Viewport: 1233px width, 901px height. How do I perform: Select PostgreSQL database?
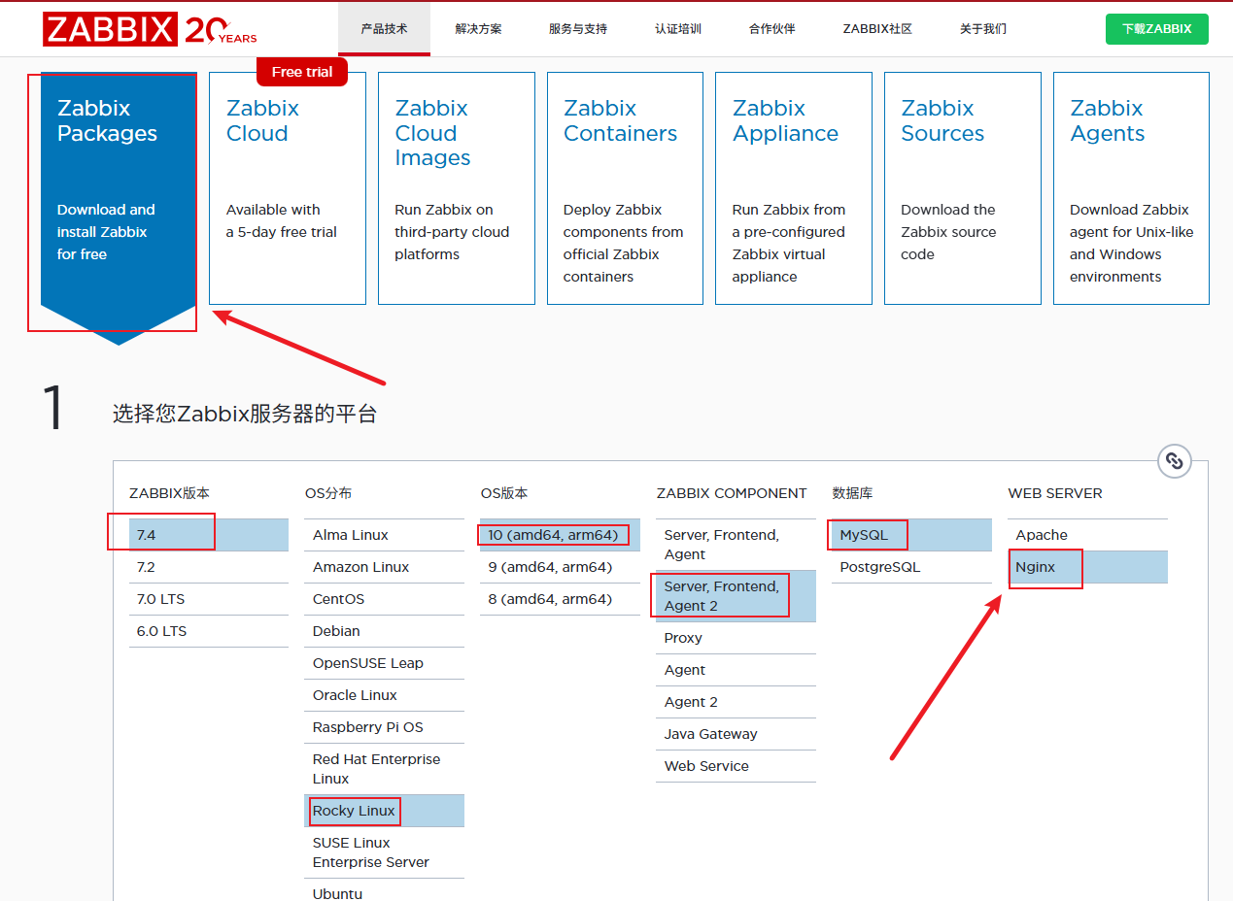click(912, 567)
